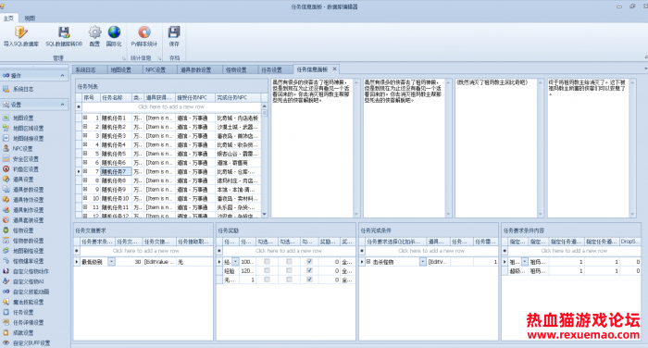Open 怪物设置 in the sidebar
Screen dimensions: 648x348
point(23,230)
